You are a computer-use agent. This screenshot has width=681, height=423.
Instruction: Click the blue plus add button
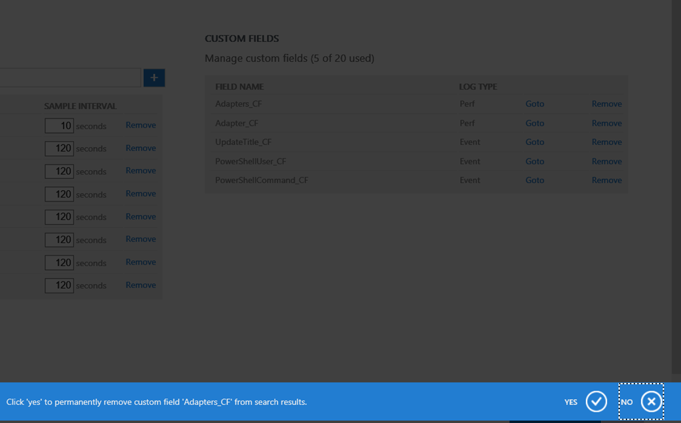[x=154, y=78]
